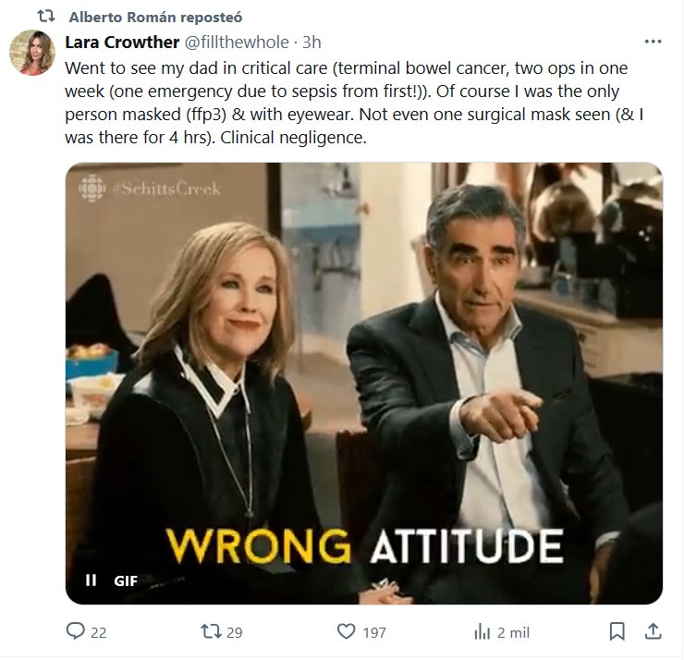The width and height of the screenshot is (684, 660).
Task: Repost the tweet using the bottom repost icon
Action: (211, 632)
